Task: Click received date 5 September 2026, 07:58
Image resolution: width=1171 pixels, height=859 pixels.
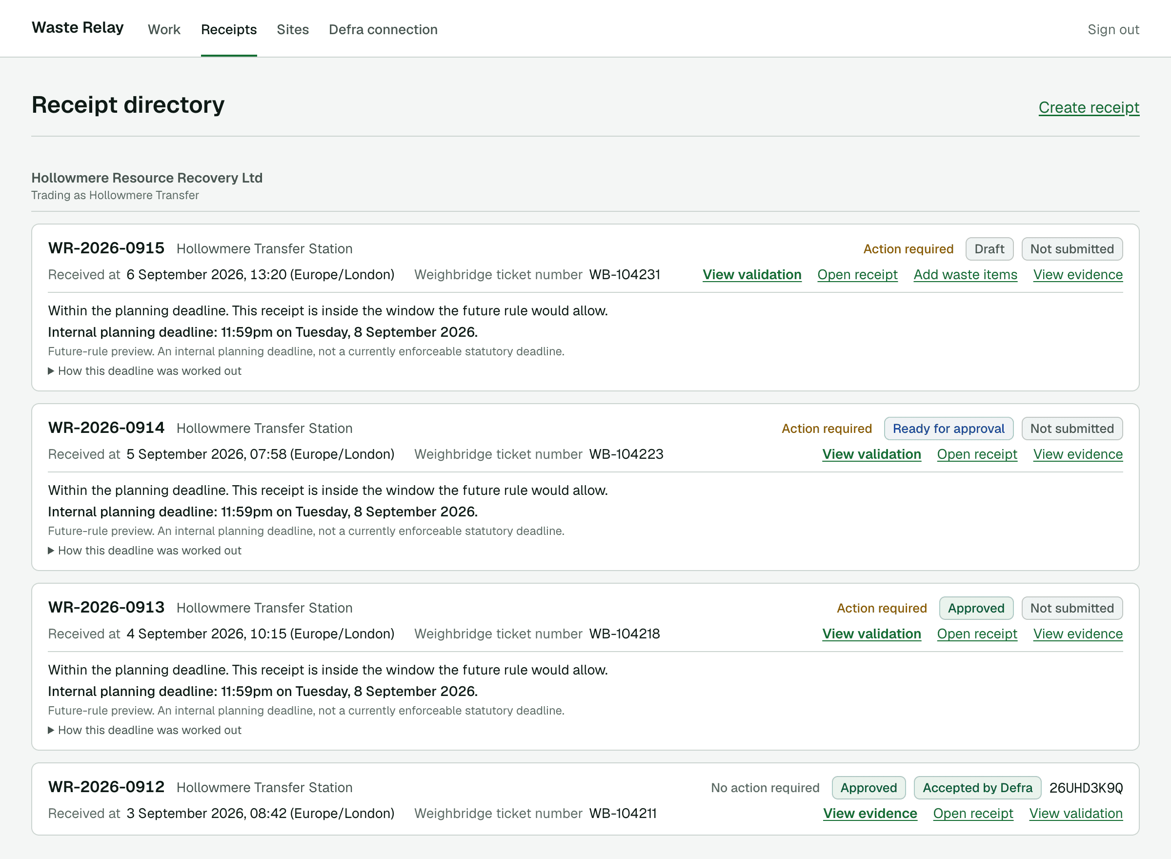Action: 261,454
